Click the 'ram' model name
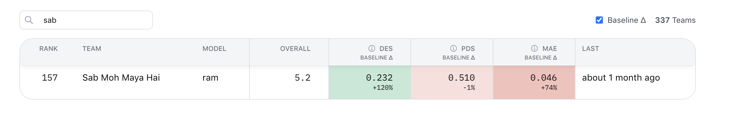Image resolution: width=747 pixels, height=129 pixels. [x=210, y=78]
